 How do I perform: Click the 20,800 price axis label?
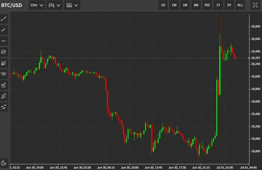(x=256, y=26)
